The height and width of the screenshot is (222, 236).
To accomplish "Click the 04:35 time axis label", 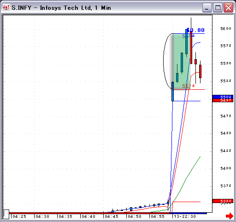I will click(x=65, y=216).
